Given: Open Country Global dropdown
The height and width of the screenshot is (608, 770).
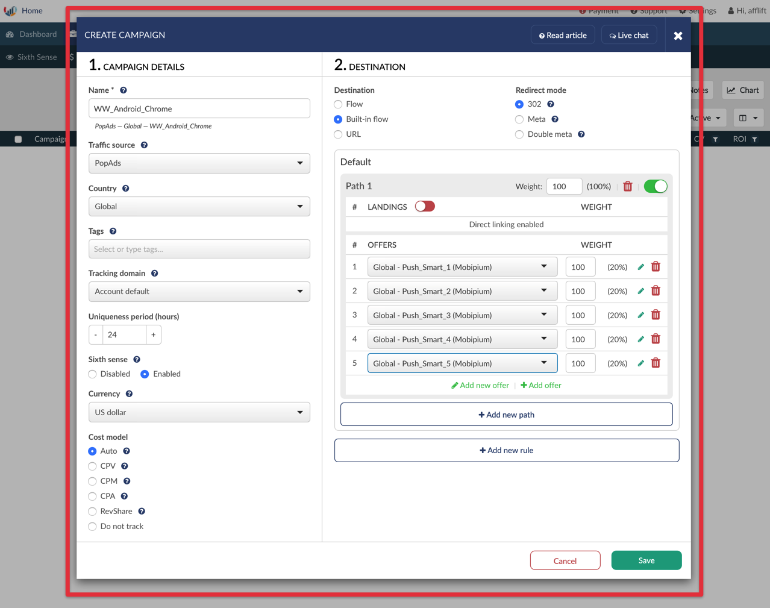Looking at the screenshot, I should pos(199,207).
